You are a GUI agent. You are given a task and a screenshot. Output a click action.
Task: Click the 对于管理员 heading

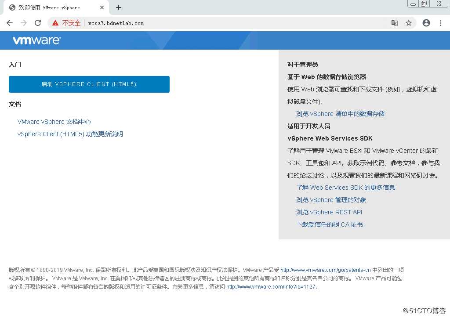302,65
